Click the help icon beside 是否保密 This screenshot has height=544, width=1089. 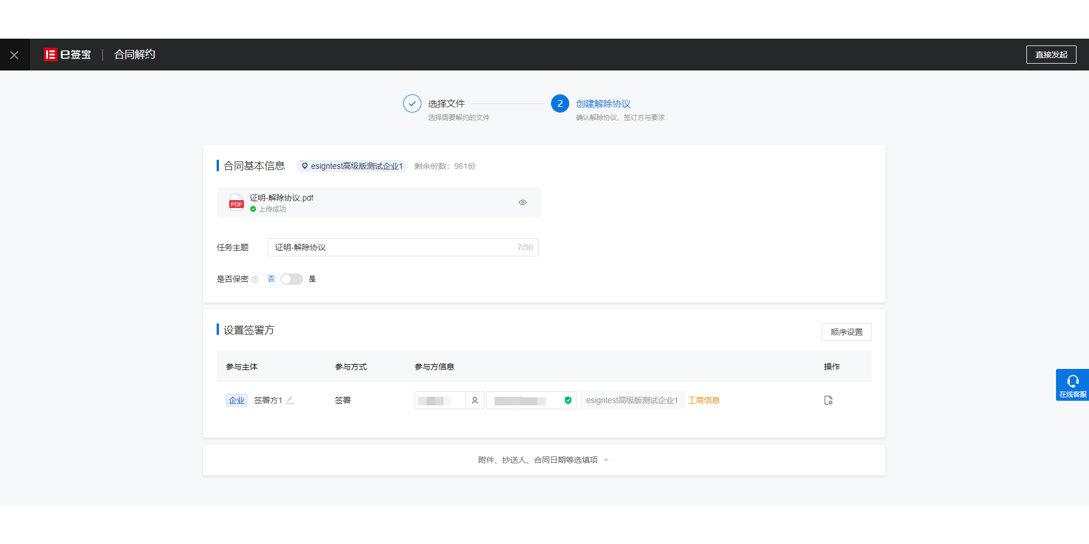(255, 279)
